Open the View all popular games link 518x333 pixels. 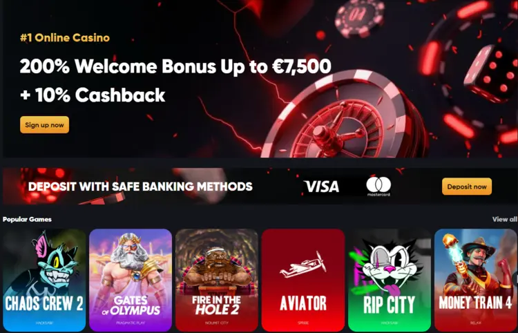tap(504, 220)
